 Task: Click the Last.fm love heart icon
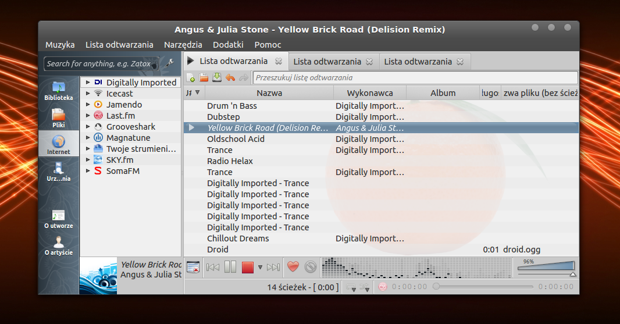pyautogui.click(x=293, y=267)
